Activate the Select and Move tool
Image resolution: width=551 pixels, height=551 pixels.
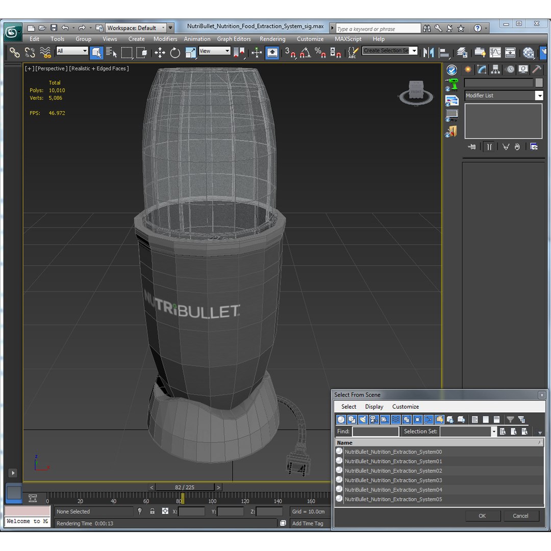point(160,53)
